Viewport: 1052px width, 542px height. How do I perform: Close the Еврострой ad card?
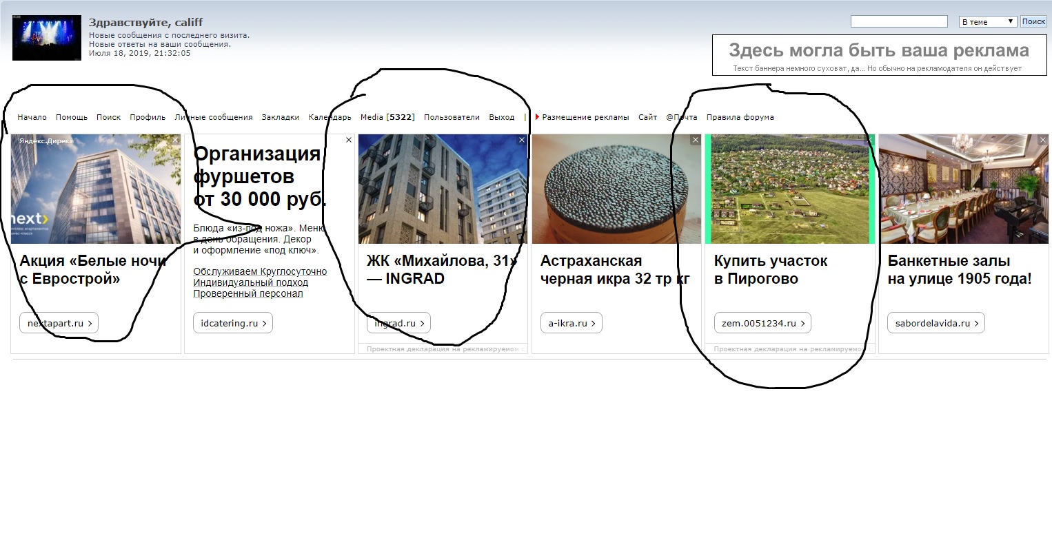(175, 140)
